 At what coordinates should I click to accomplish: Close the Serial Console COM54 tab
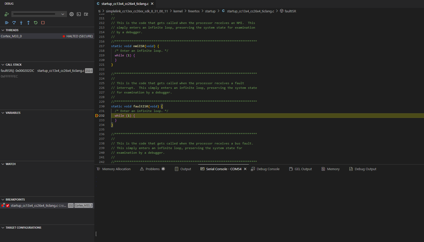(245, 169)
